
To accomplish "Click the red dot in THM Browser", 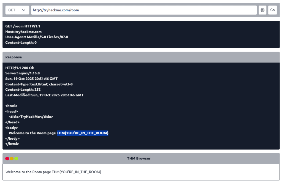I will (x=7, y=158).
